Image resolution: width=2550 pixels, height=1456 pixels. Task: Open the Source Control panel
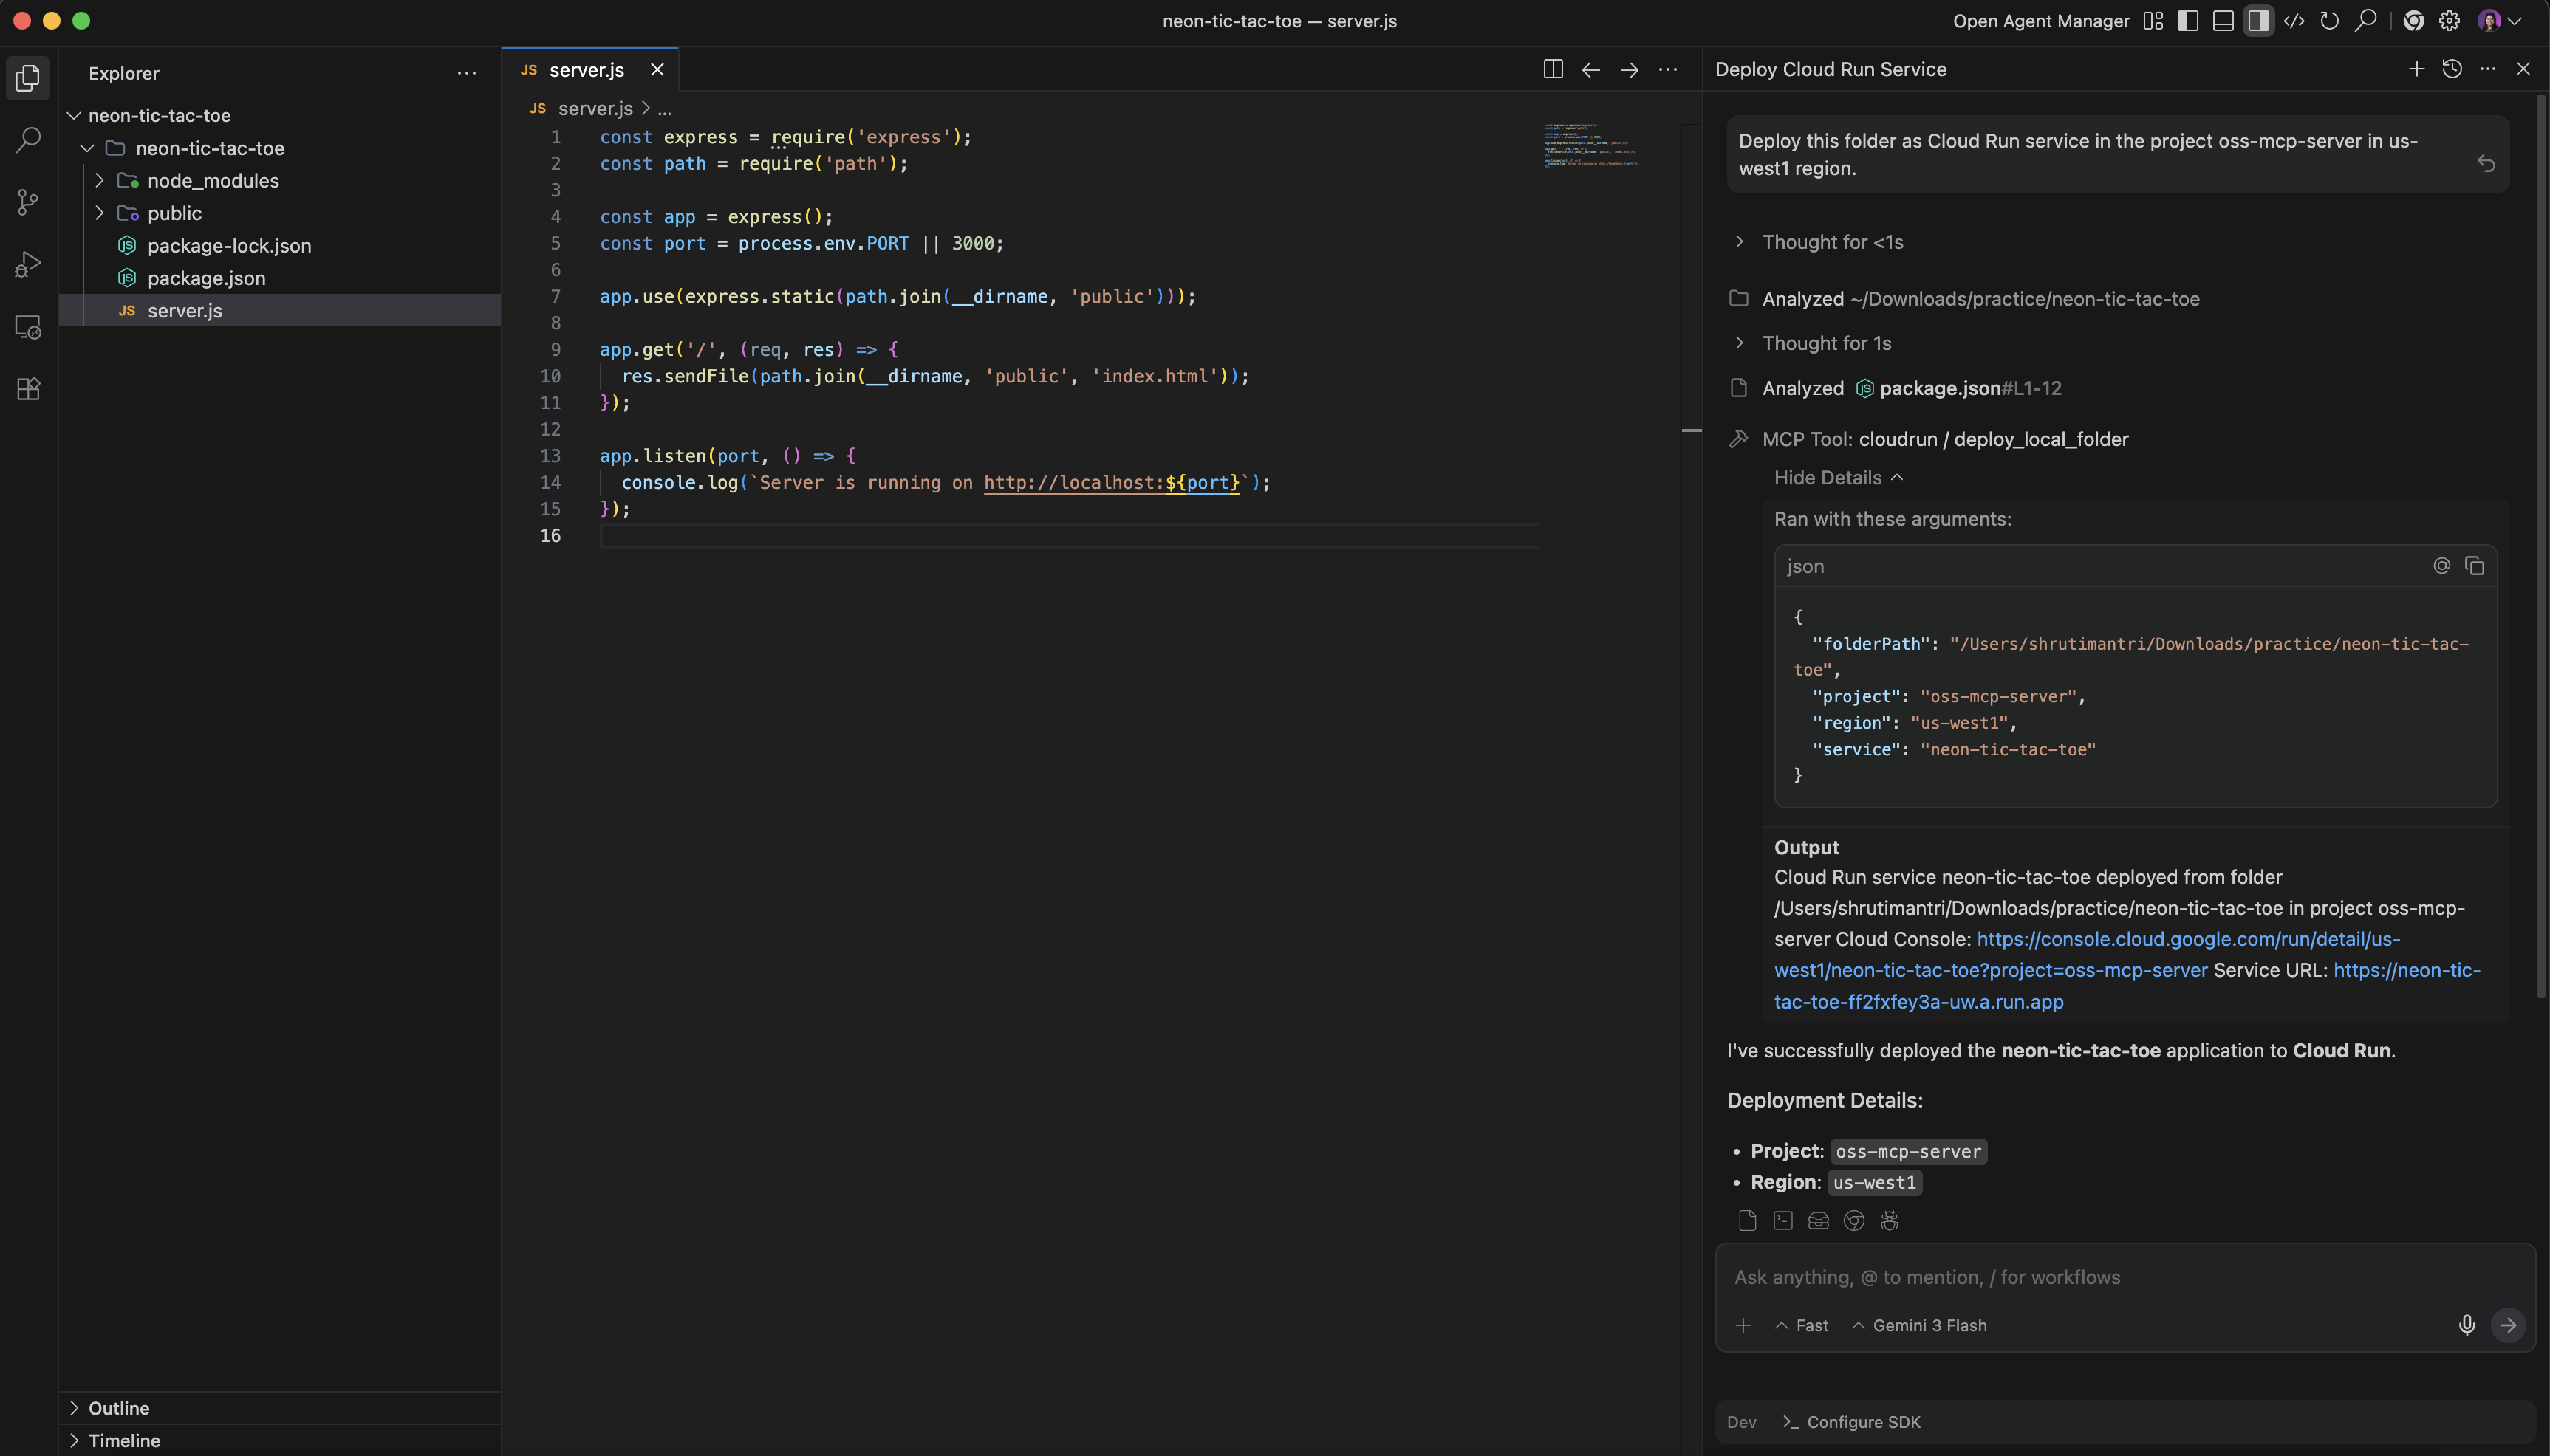click(x=28, y=202)
